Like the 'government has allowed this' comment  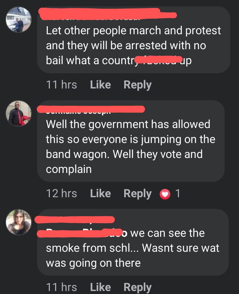[101, 193]
